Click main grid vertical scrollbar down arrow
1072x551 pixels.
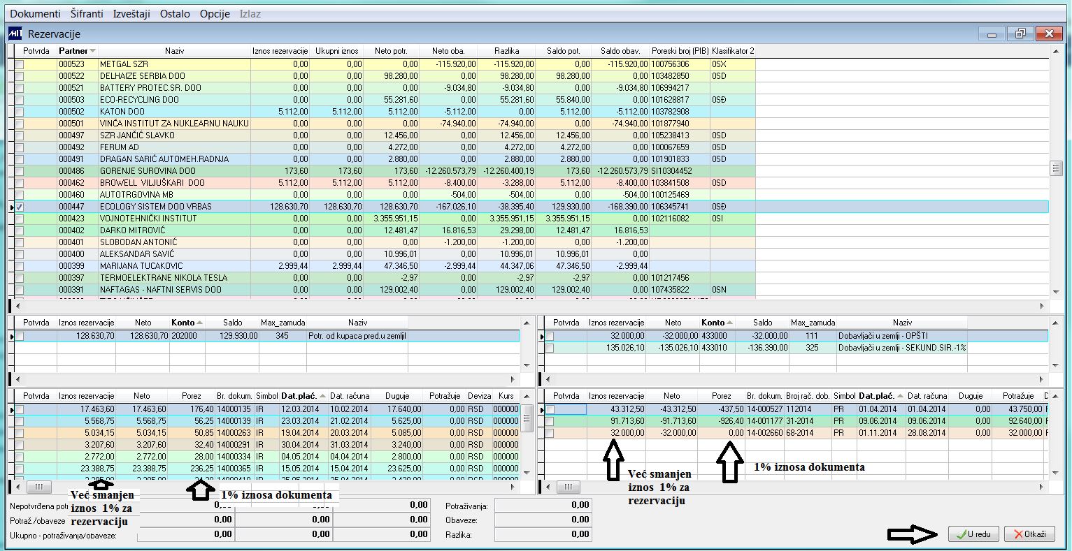point(1057,292)
